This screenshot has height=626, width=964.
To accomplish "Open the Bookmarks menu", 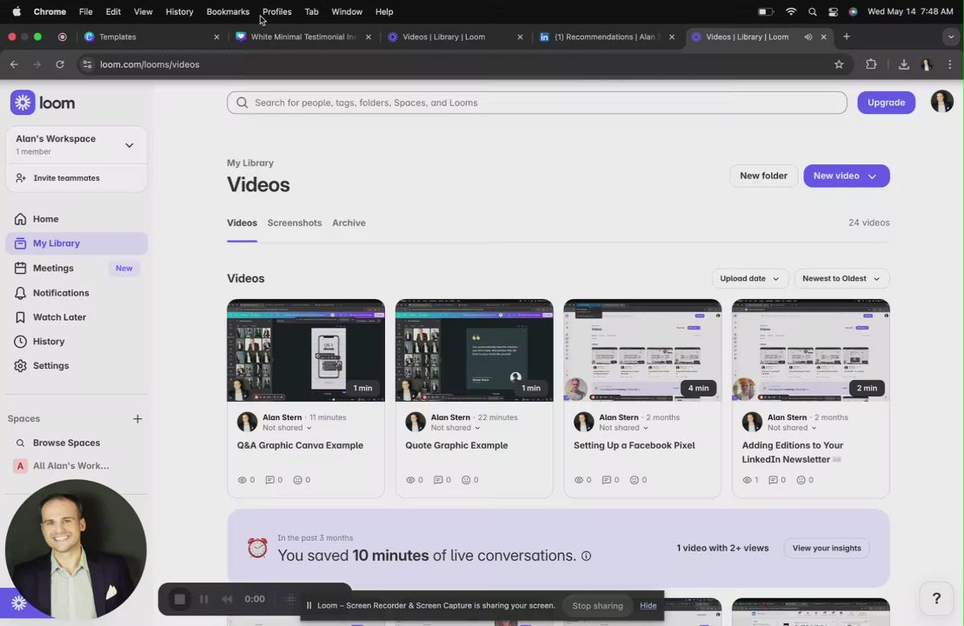I will tap(228, 11).
